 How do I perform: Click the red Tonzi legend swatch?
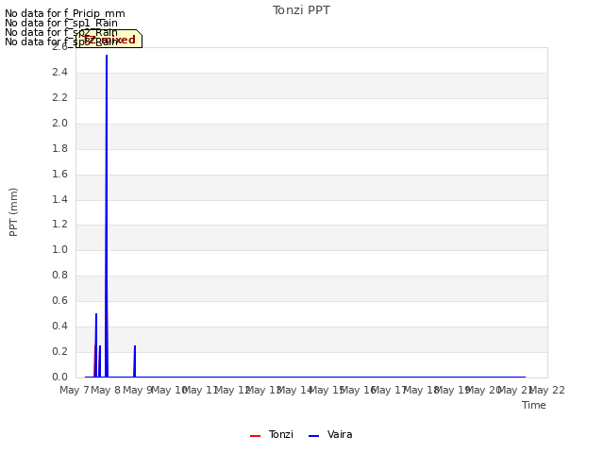256,436
